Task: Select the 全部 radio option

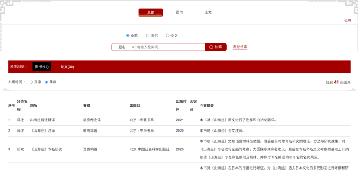Action: click(x=128, y=36)
